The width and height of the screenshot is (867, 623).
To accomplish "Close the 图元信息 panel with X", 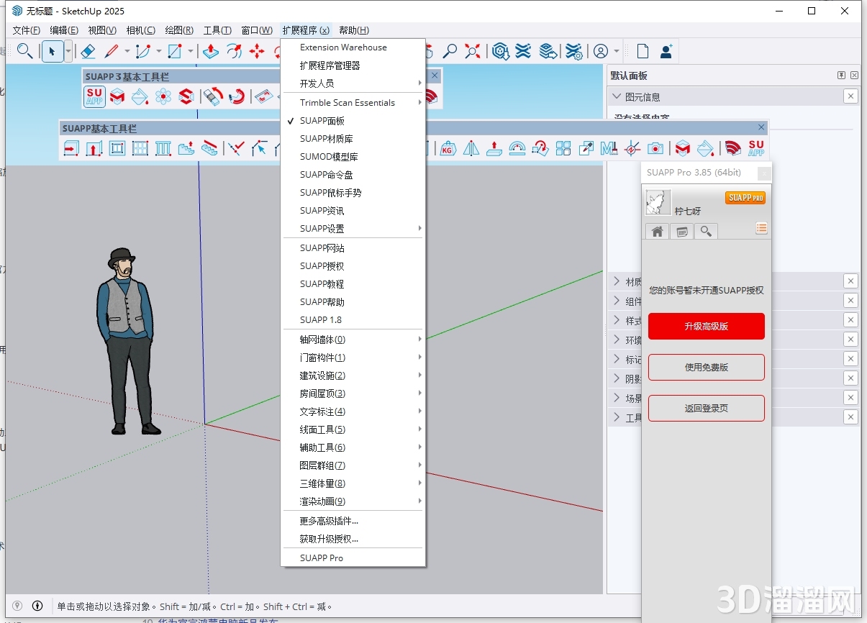I will 850,96.
